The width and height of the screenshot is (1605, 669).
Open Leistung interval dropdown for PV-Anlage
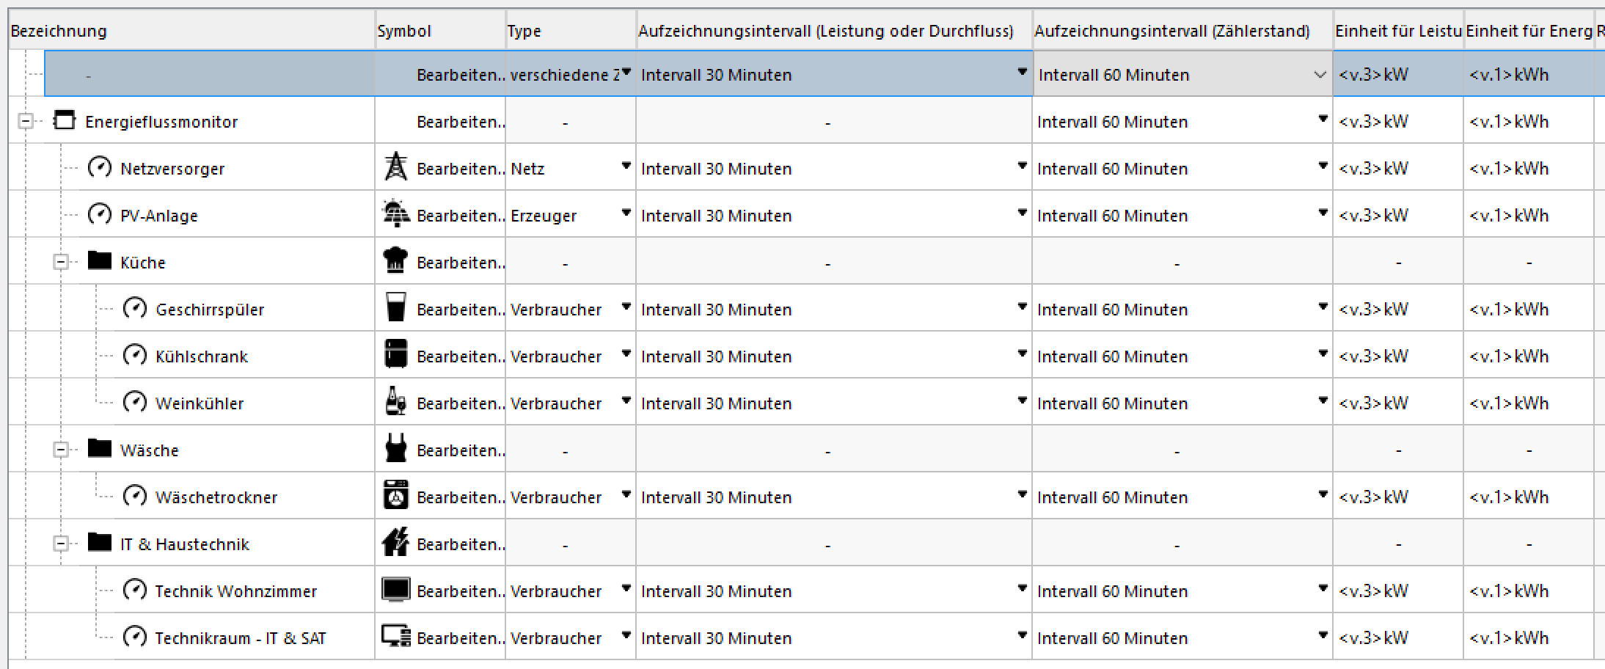[x=1022, y=213]
